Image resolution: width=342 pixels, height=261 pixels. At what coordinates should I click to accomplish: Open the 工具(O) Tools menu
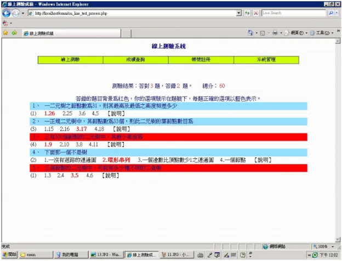[x=322, y=33]
